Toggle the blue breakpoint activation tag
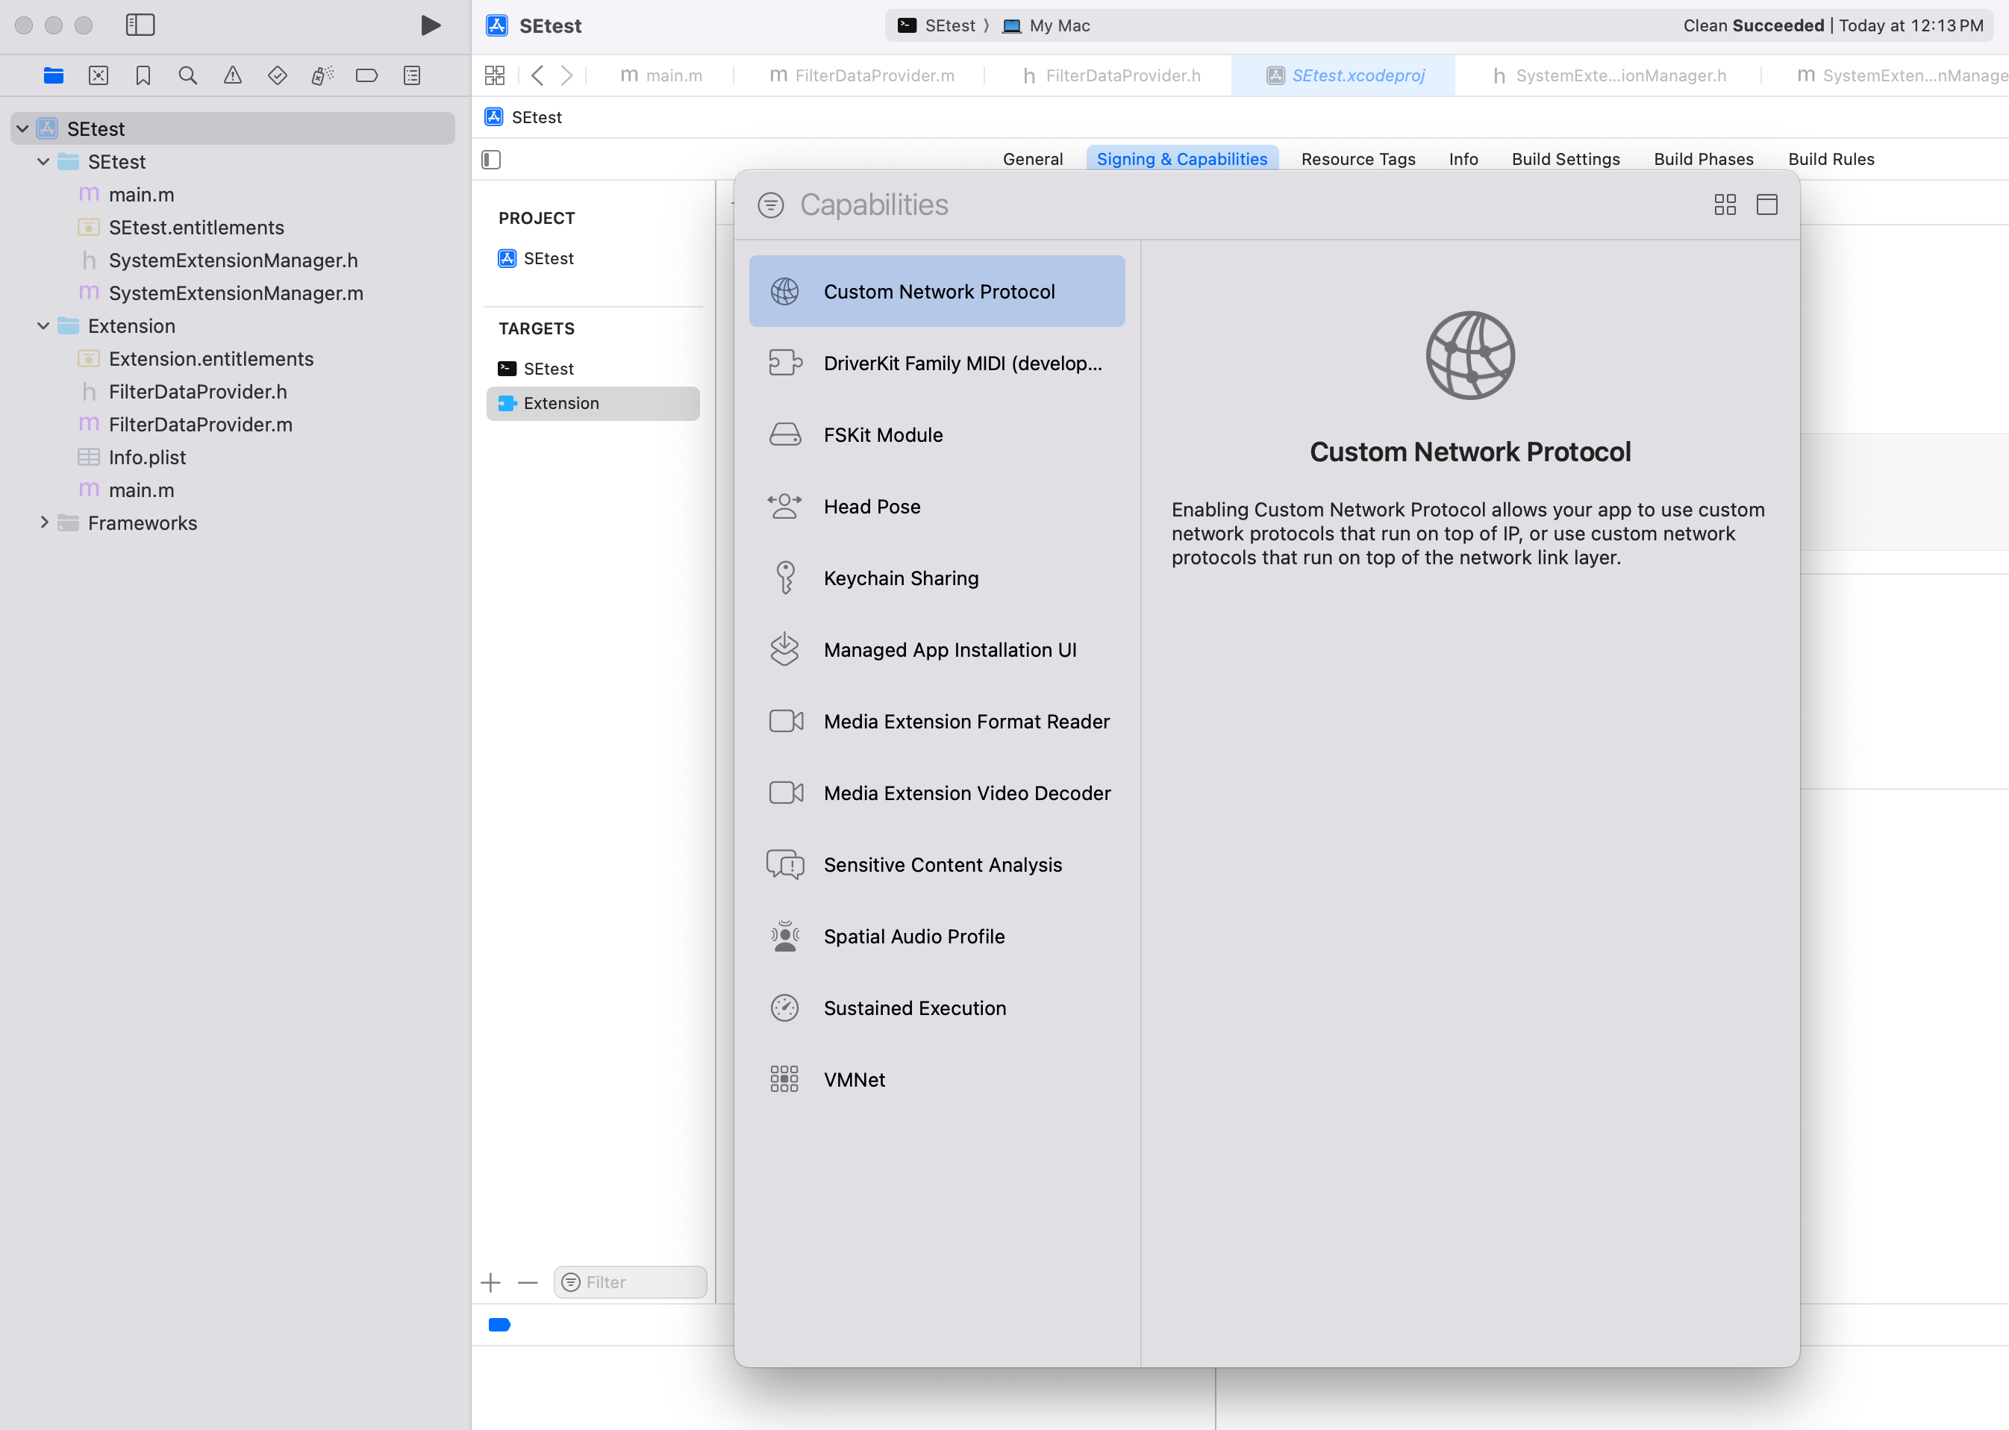Screen dimensions: 2009x1430 coord(499,1324)
